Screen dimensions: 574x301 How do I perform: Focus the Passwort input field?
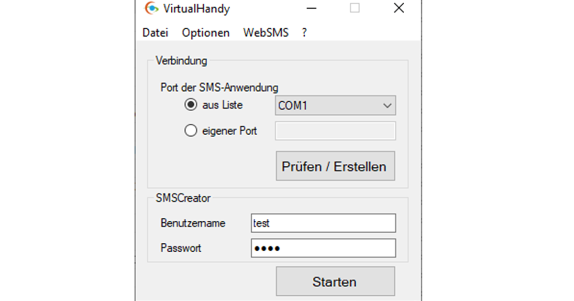click(x=323, y=248)
